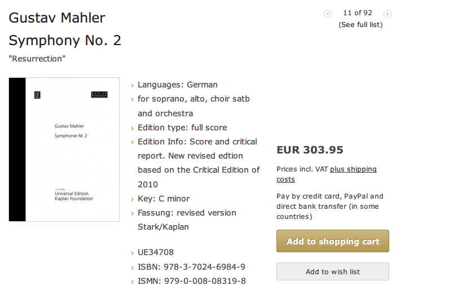The width and height of the screenshot is (462, 294).
Task: Go to the next item arrow
Action: pyautogui.click(x=388, y=14)
